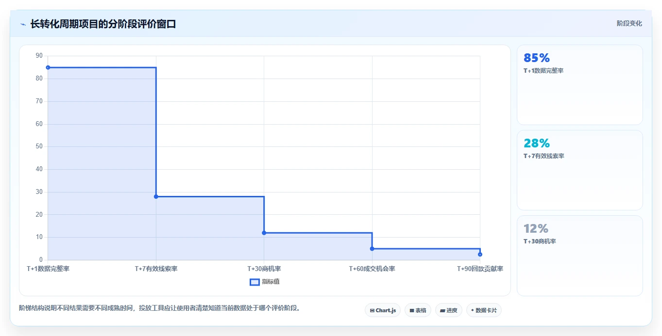The image size is (662, 336).
Task: Select the 进度 tag pill
Action: coord(448,310)
